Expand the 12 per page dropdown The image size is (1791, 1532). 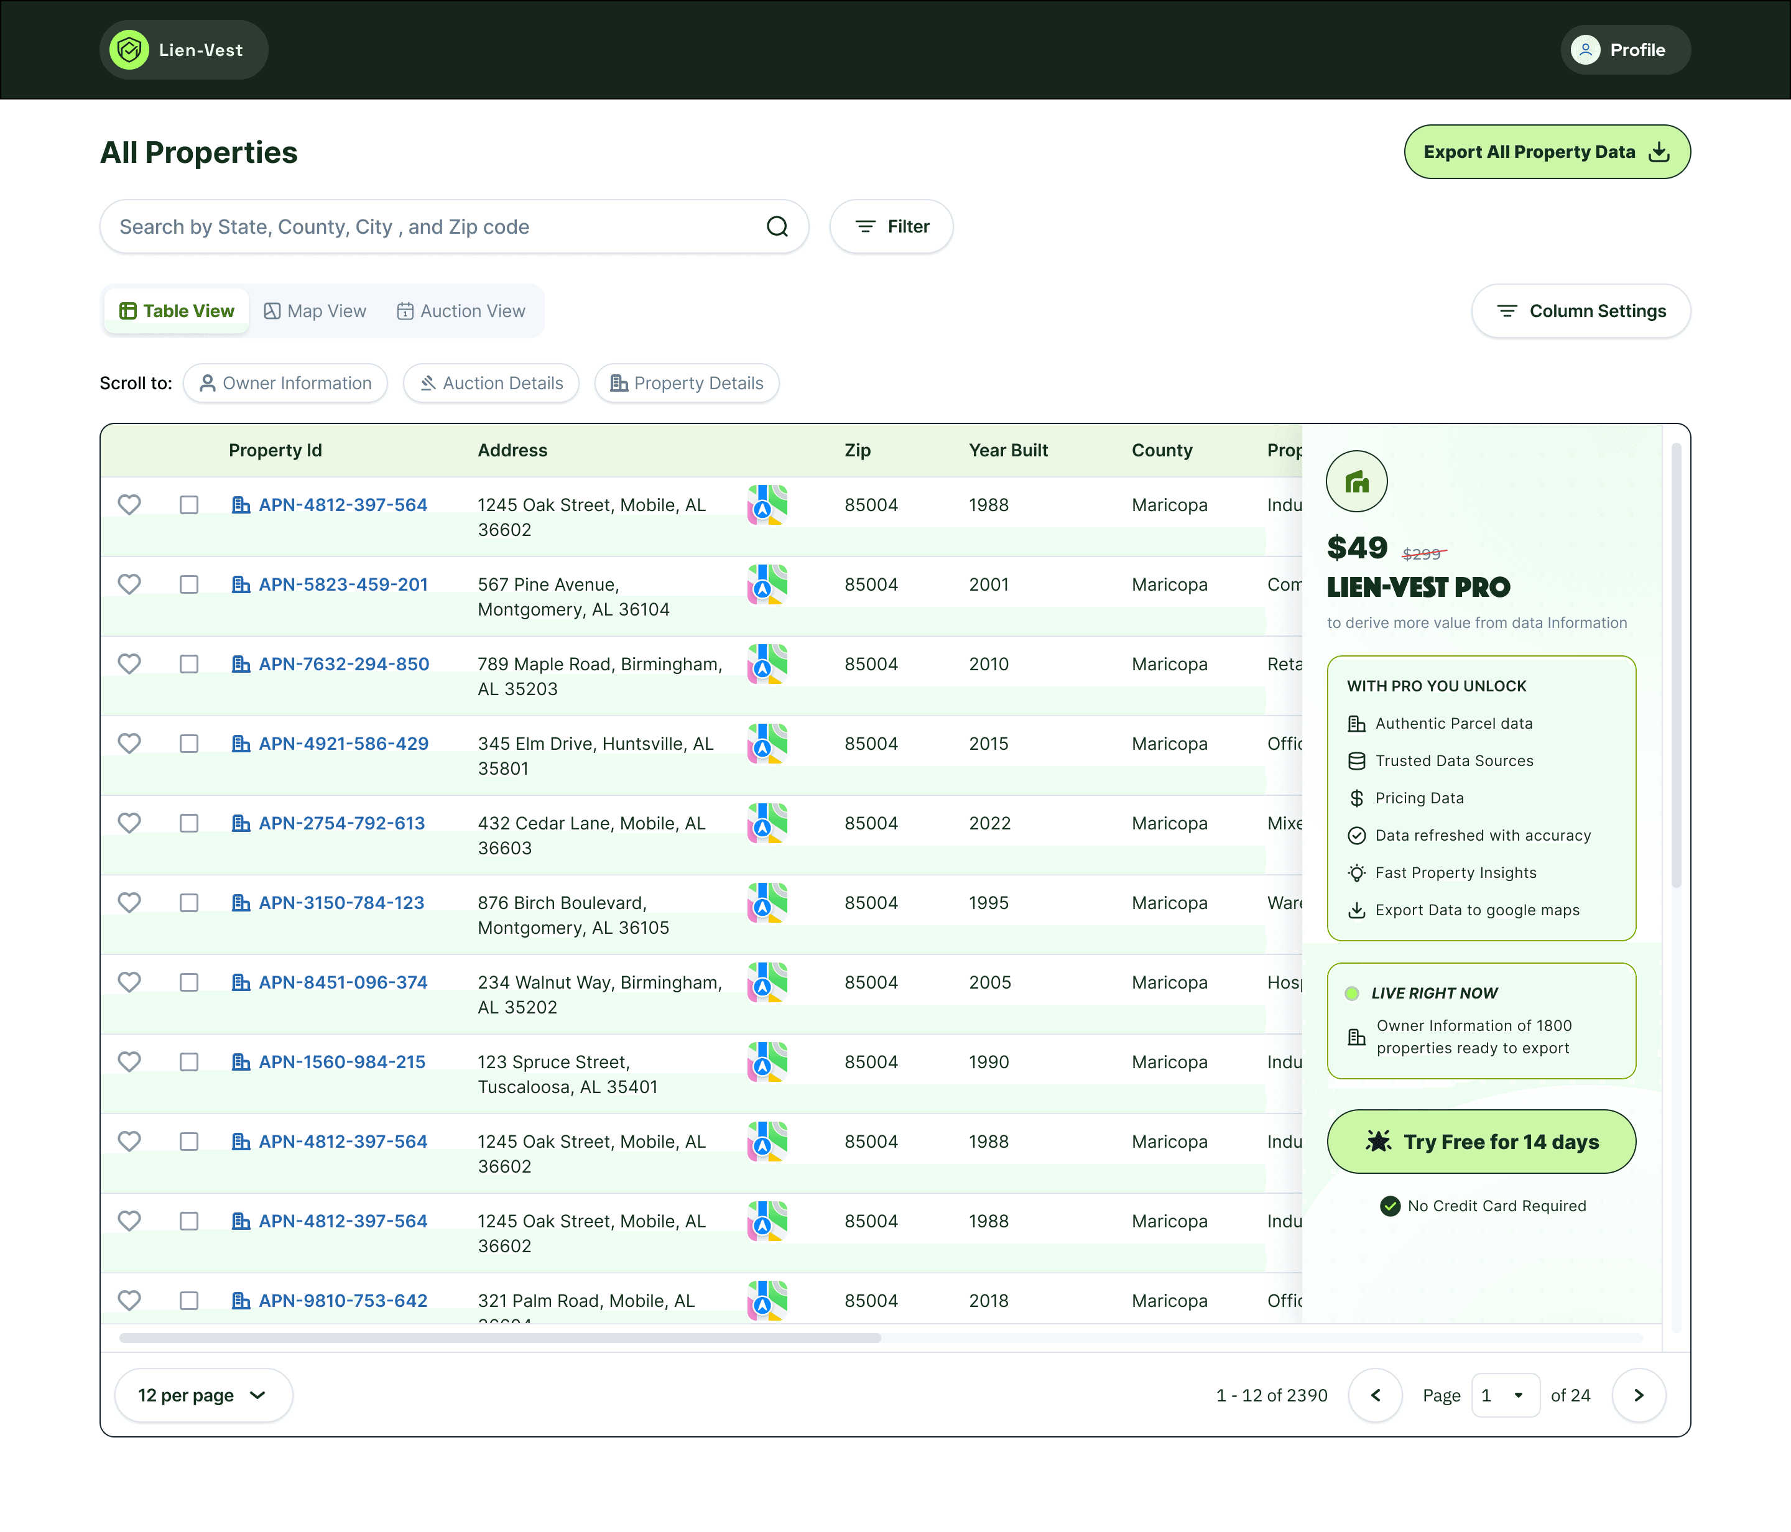(x=203, y=1395)
